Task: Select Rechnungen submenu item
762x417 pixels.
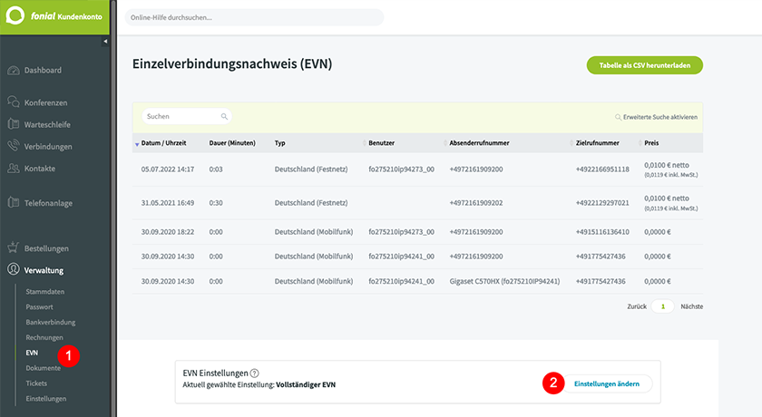Action: click(x=44, y=336)
